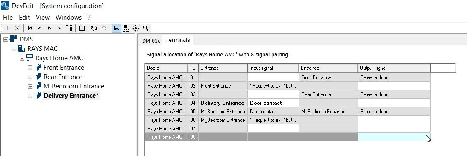Save configuration with the floppy disk icon
467x156 pixels.
tap(82, 28)
